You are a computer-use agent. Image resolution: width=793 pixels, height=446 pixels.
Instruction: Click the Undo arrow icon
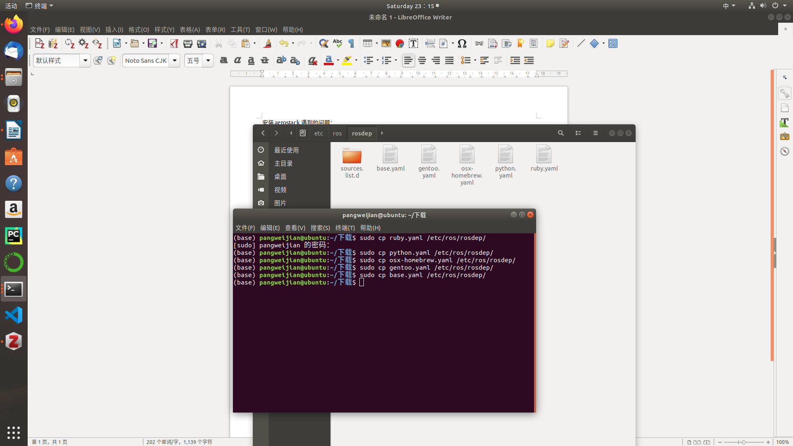284,43
